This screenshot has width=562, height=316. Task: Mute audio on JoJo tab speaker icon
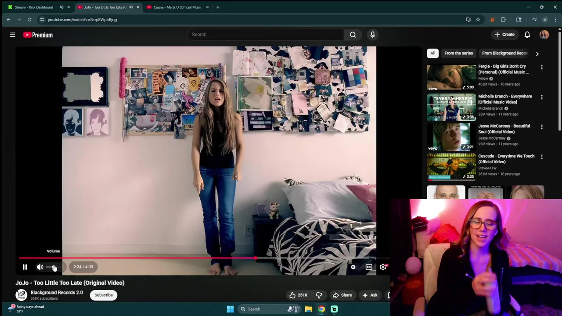[x=131, y=7]
